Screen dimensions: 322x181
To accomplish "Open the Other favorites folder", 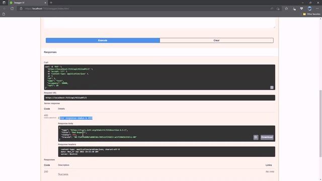I will (x=311, y=14).
